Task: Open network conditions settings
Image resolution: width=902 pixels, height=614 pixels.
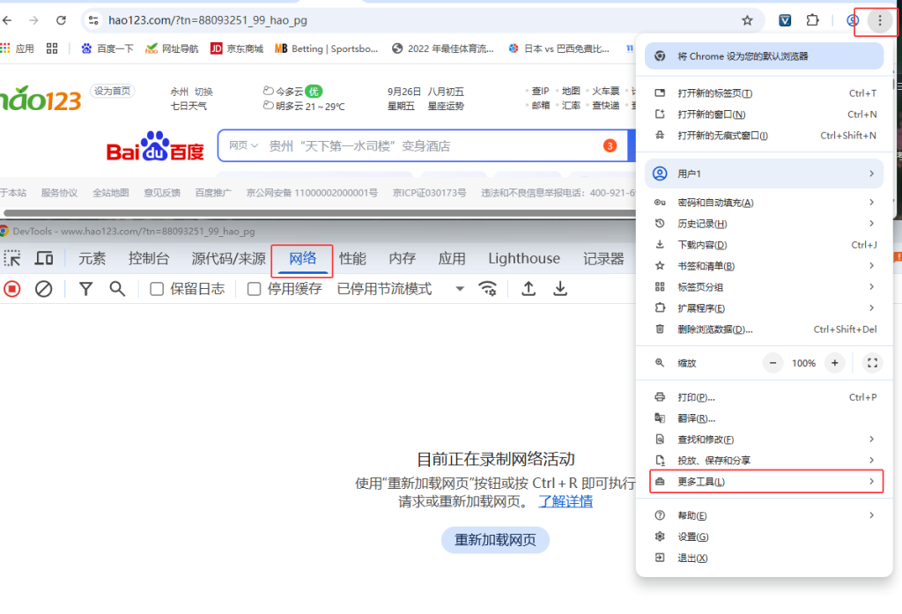Action: 487,288
